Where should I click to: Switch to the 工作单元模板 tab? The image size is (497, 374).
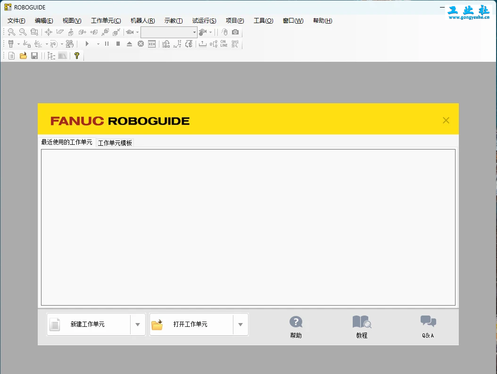tap(115, 143)
